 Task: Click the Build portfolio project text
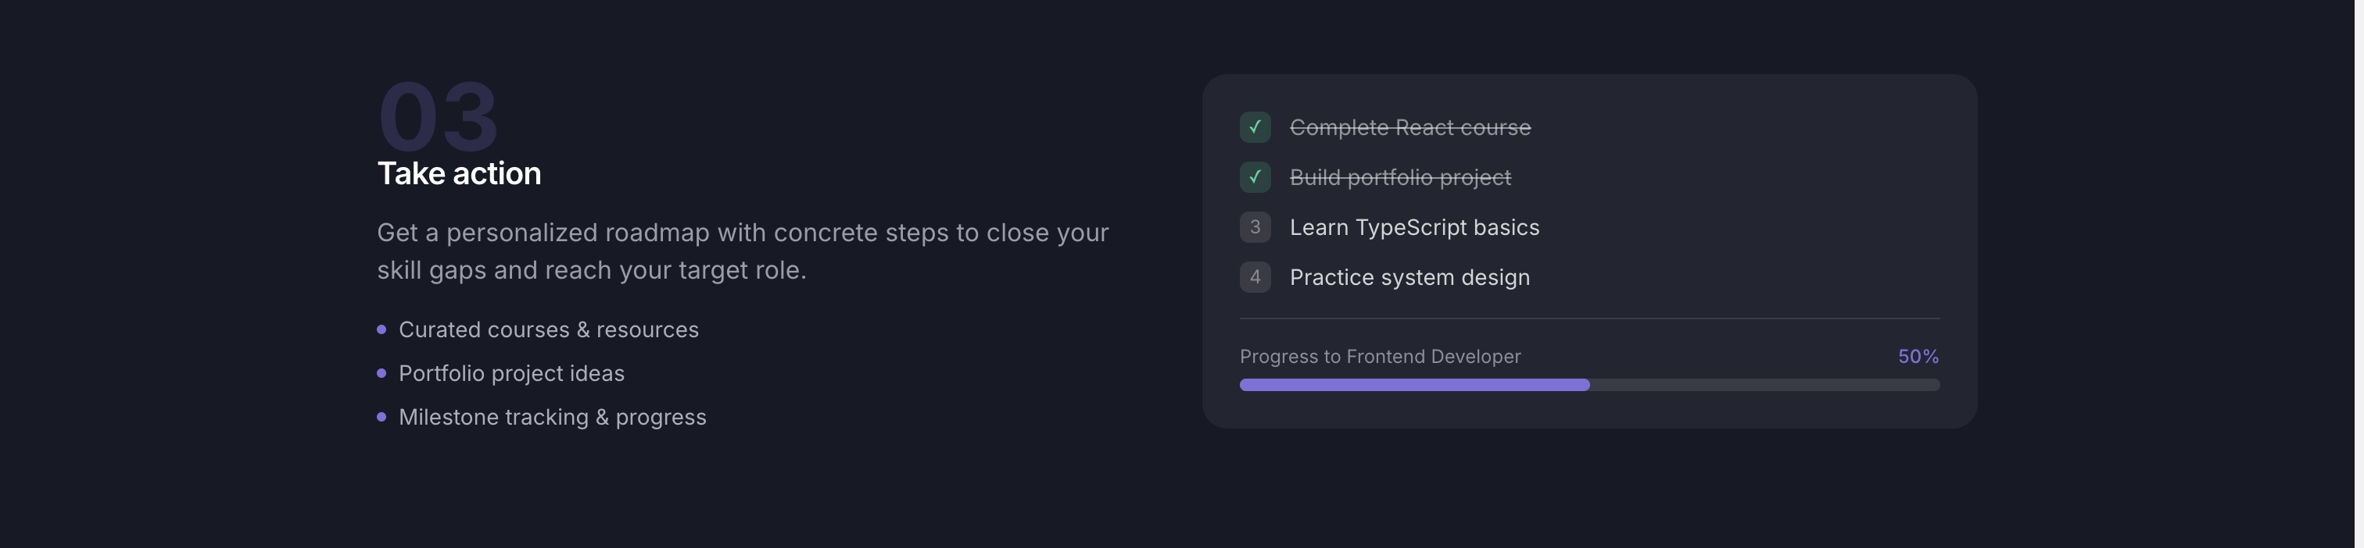pos(1399,177)
